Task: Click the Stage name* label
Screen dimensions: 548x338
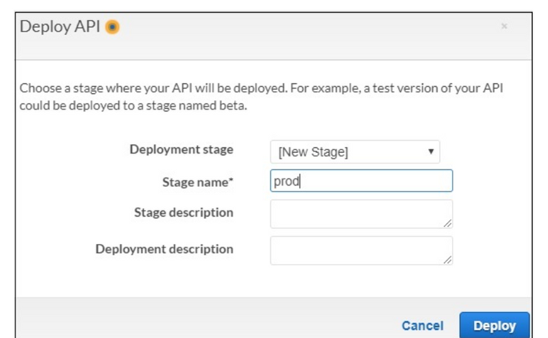Action: coord(197,183)
